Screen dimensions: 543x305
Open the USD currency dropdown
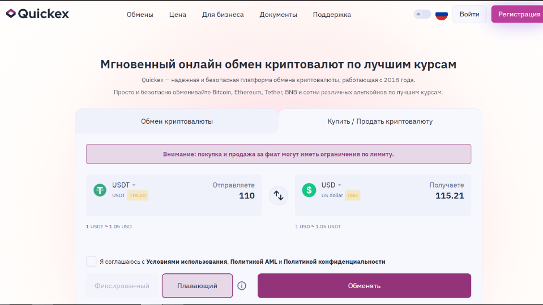(x=331, y=185)
